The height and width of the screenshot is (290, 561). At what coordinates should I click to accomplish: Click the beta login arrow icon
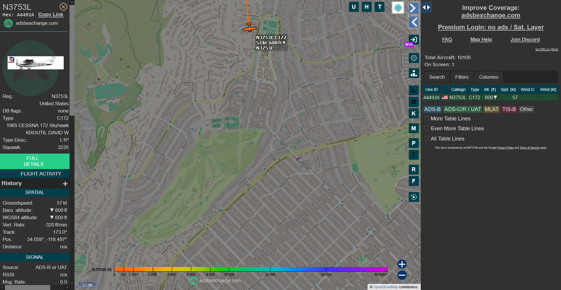tap(413, 40)
